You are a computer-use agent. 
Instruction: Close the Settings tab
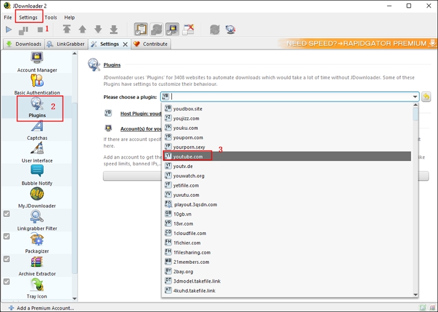[125, 44]
